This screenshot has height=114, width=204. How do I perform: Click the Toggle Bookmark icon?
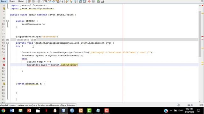pos(75,1)
